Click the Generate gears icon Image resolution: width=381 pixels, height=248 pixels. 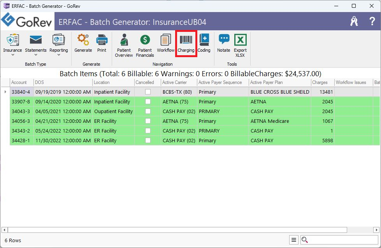pos(83,40)
